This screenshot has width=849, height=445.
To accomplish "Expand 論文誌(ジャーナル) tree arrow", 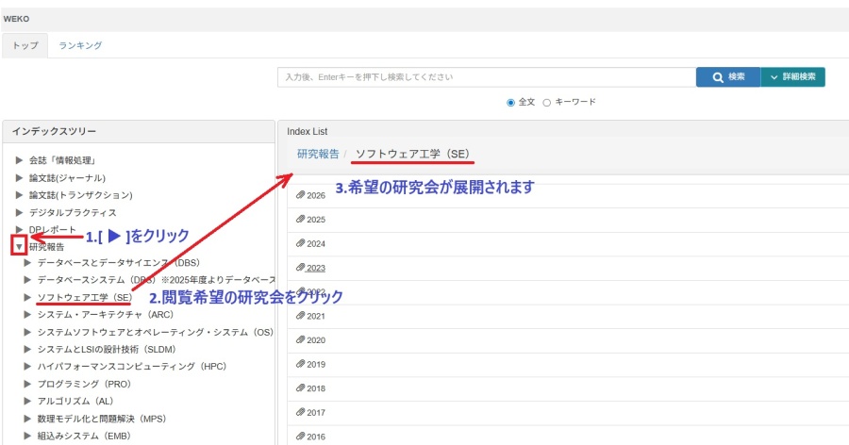I will [x=19, y=177].
